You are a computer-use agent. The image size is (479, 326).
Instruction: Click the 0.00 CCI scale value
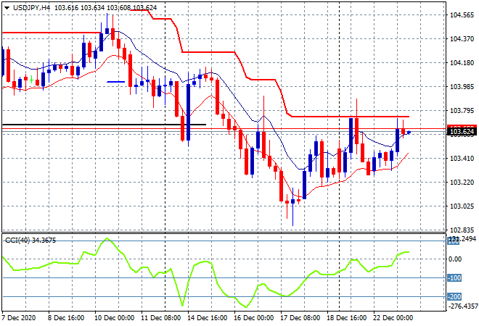[x=455, y=259]
